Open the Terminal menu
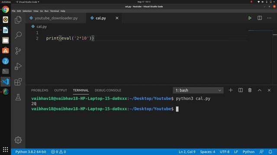Screen dimensions: 277x155 pos(55,11)
